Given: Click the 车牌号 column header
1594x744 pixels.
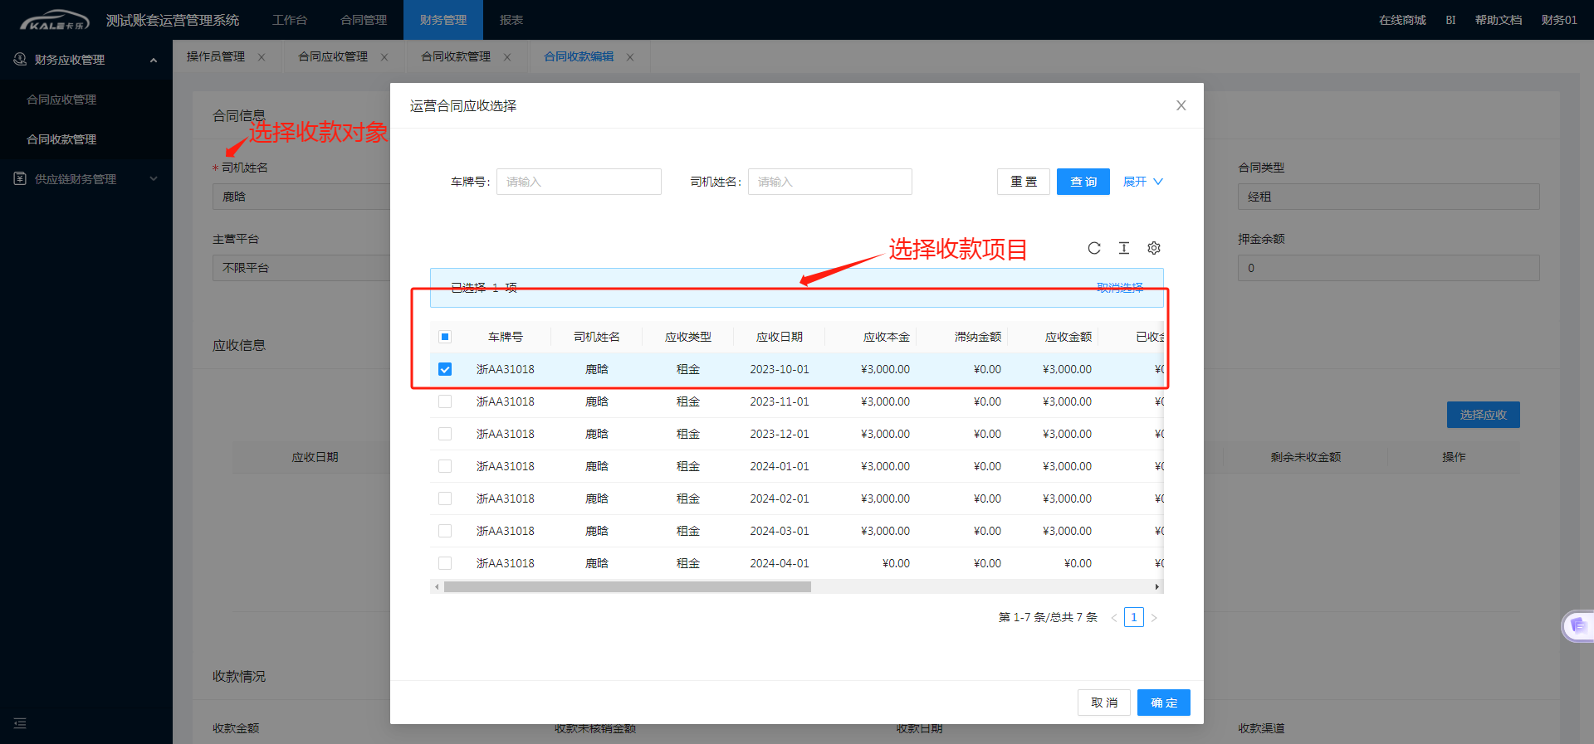Looking at the screenshot, I should coord(506,337).
